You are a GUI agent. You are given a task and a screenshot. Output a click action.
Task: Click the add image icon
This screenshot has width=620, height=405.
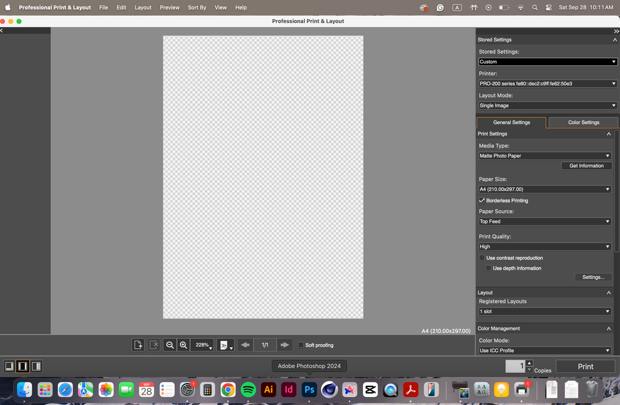click(x=138, y=345)
